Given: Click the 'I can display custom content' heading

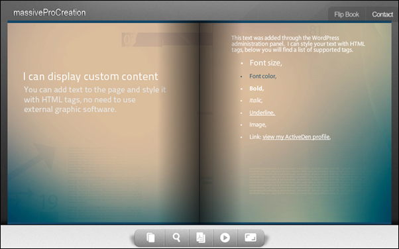Looking at the screenshot, I should [x=91, y=77].
